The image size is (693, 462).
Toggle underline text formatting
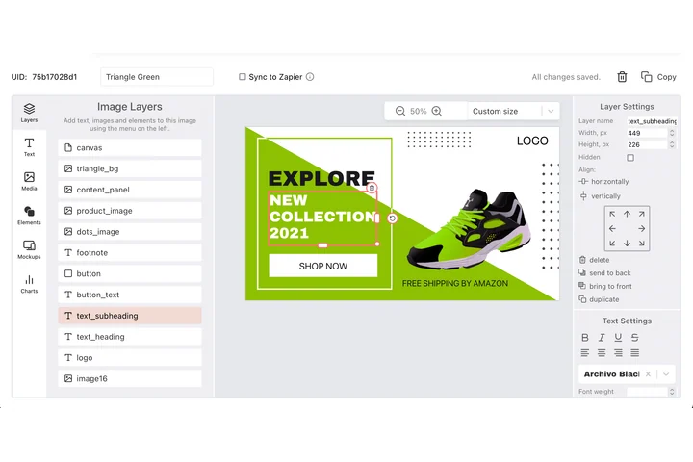[618, 338]
